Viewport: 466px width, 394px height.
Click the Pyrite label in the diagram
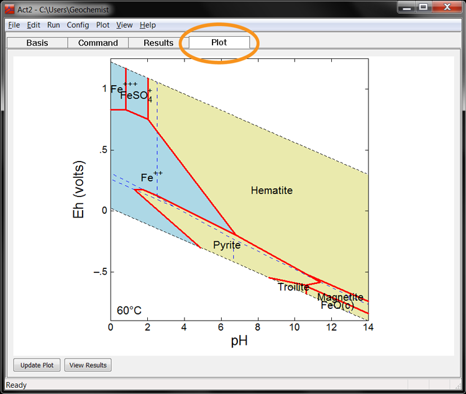pos(227,245)
